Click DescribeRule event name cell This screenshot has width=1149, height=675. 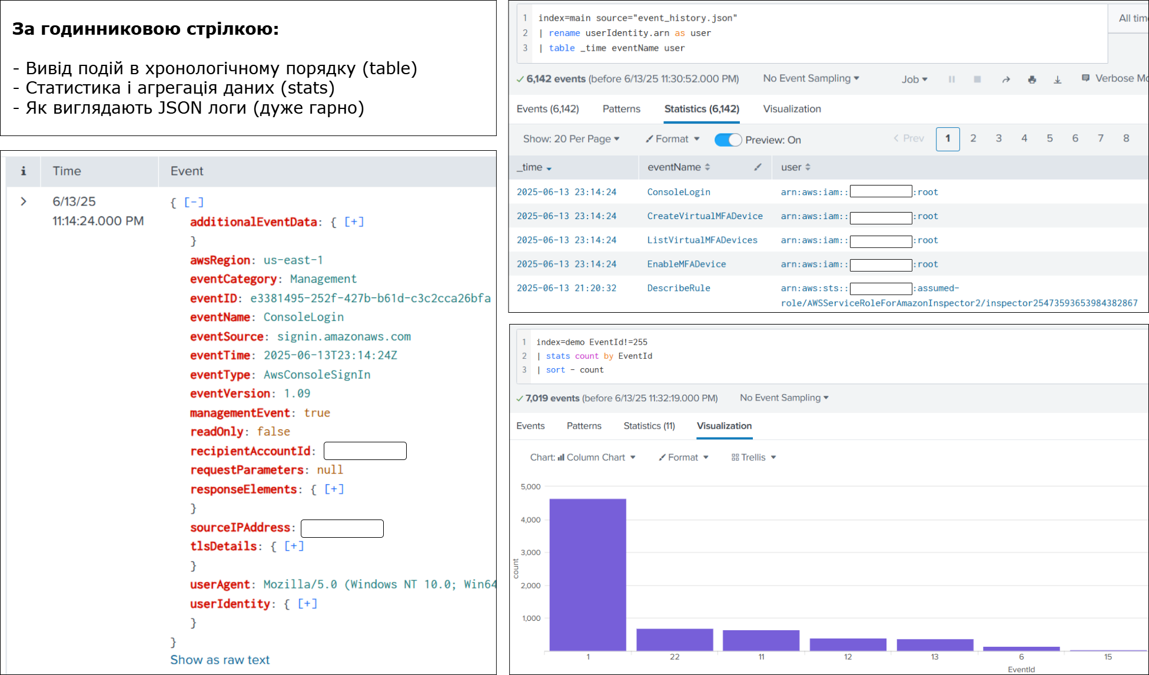coord(679,288)
